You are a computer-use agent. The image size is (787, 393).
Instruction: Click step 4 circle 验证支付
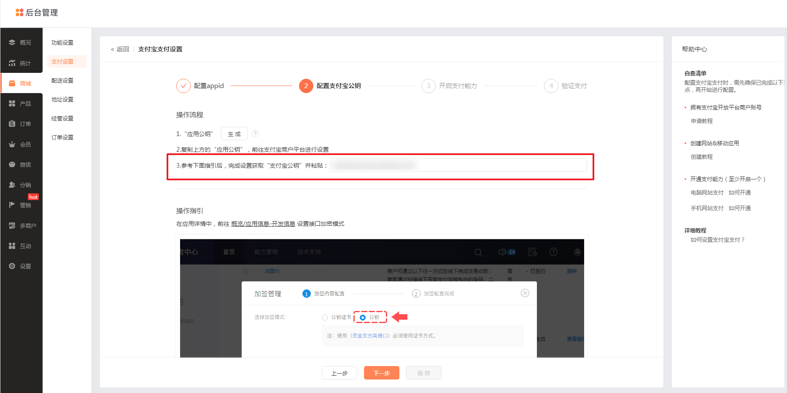[551, 86]
